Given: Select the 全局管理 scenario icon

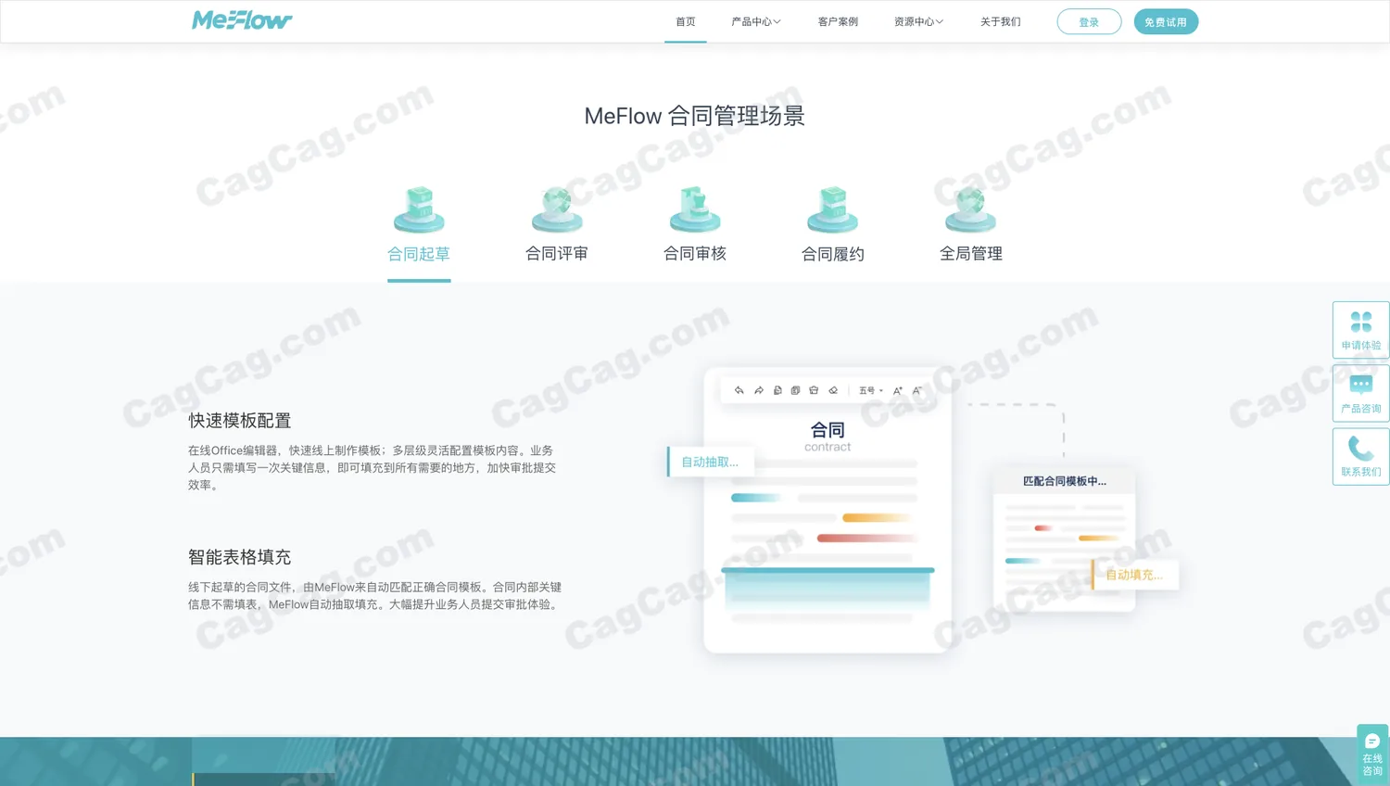Looking at the screenshot, I should pos(970,209).
